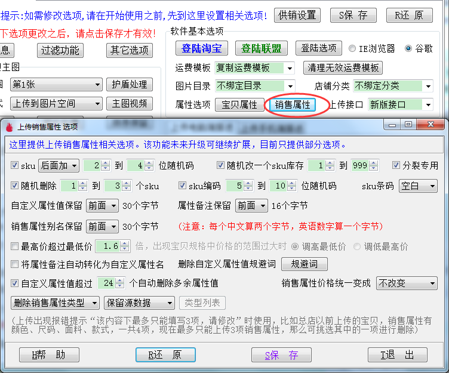
Task: Choose the 谷歌 browser radio option
Action: click(408, 48)
